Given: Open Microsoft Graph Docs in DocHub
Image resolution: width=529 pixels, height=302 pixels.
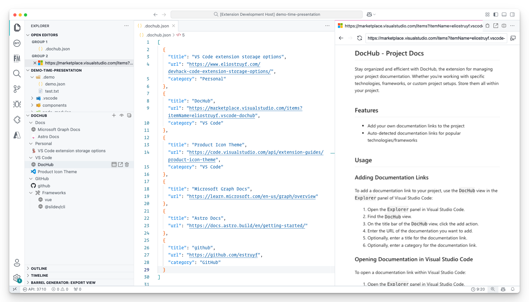Looking at the screenshot, I should 59,129.
